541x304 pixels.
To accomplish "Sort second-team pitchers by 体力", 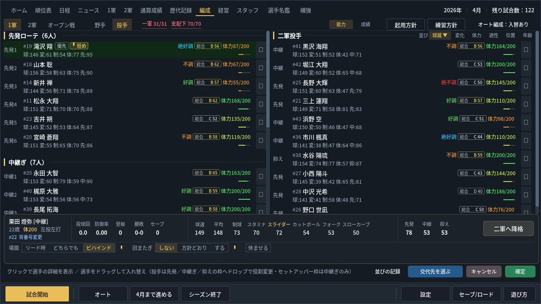I will [x=477, y=35].
